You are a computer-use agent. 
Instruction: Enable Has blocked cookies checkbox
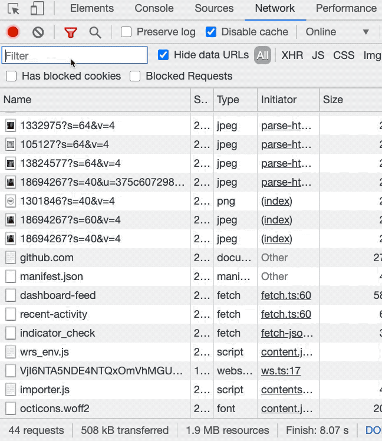point(11,76)
